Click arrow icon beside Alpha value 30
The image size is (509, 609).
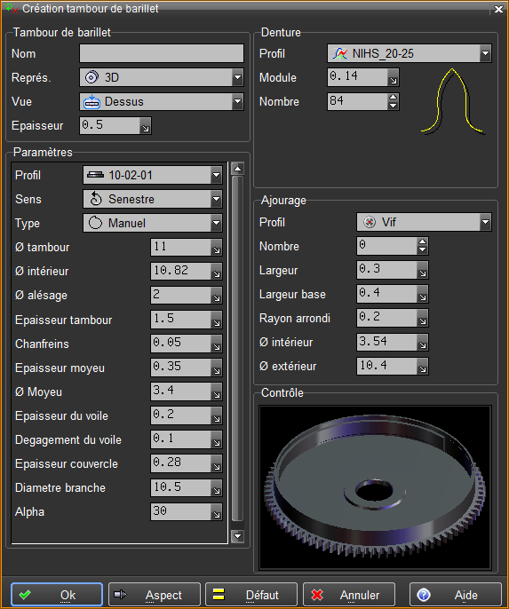(217, 514)
